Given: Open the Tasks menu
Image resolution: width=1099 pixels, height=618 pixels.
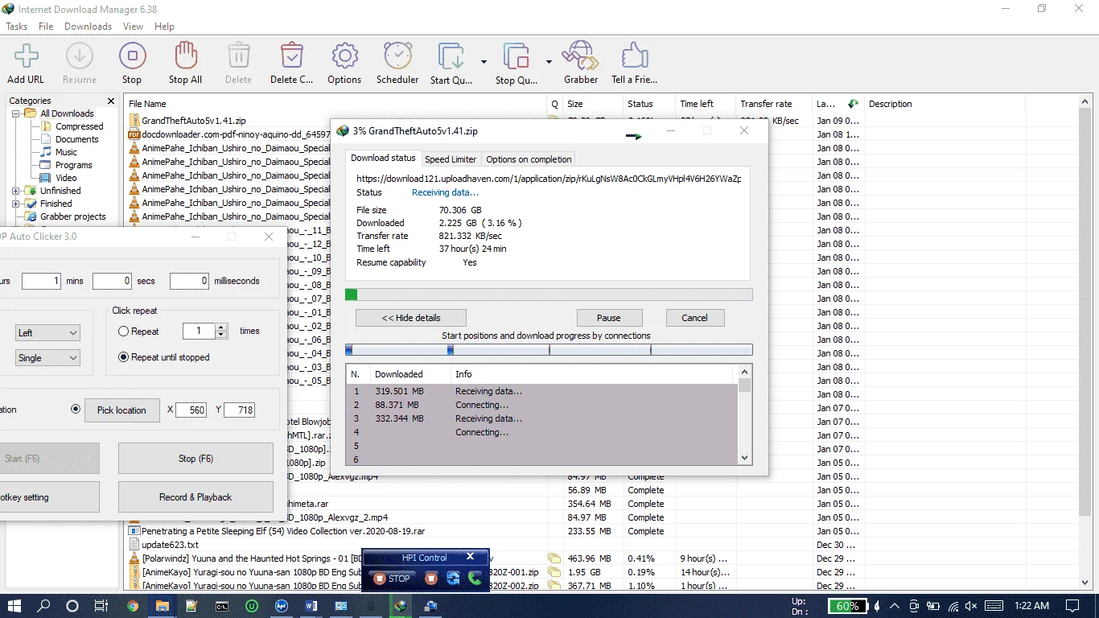Looking at the screenshot, I should pos(17,27).
